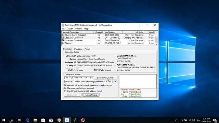Open the Action Center notifications icon
Viewport: 219px width, 123px height.
215,120
